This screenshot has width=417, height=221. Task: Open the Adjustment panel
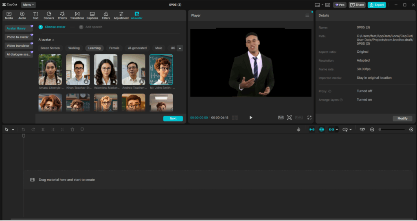tap(121, 16)
